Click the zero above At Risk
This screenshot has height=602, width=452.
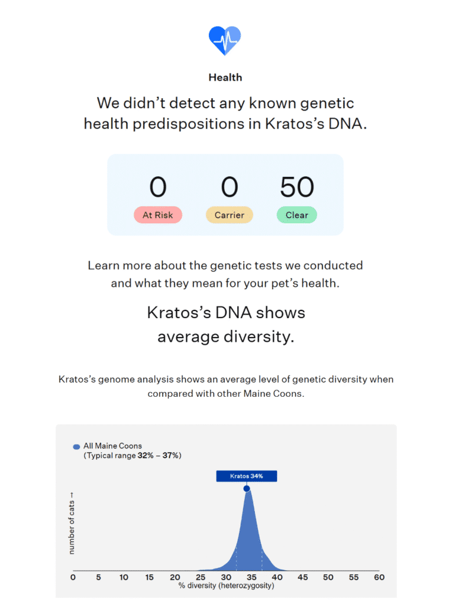(x=158, y=187)
